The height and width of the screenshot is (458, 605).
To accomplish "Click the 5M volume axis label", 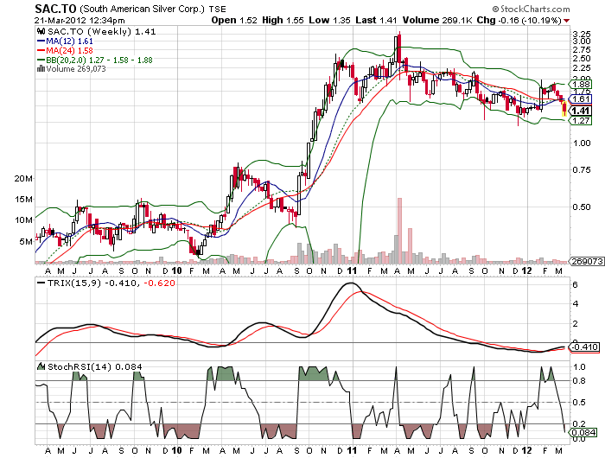I will coord(26,241).
